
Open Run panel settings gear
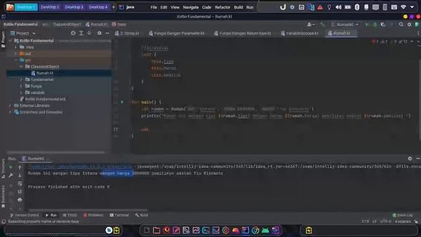tap(410, 159)
